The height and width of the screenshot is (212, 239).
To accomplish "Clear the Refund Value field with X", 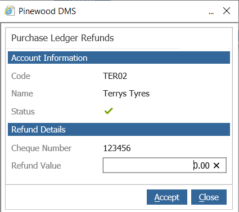I will [x=217, y=166].
